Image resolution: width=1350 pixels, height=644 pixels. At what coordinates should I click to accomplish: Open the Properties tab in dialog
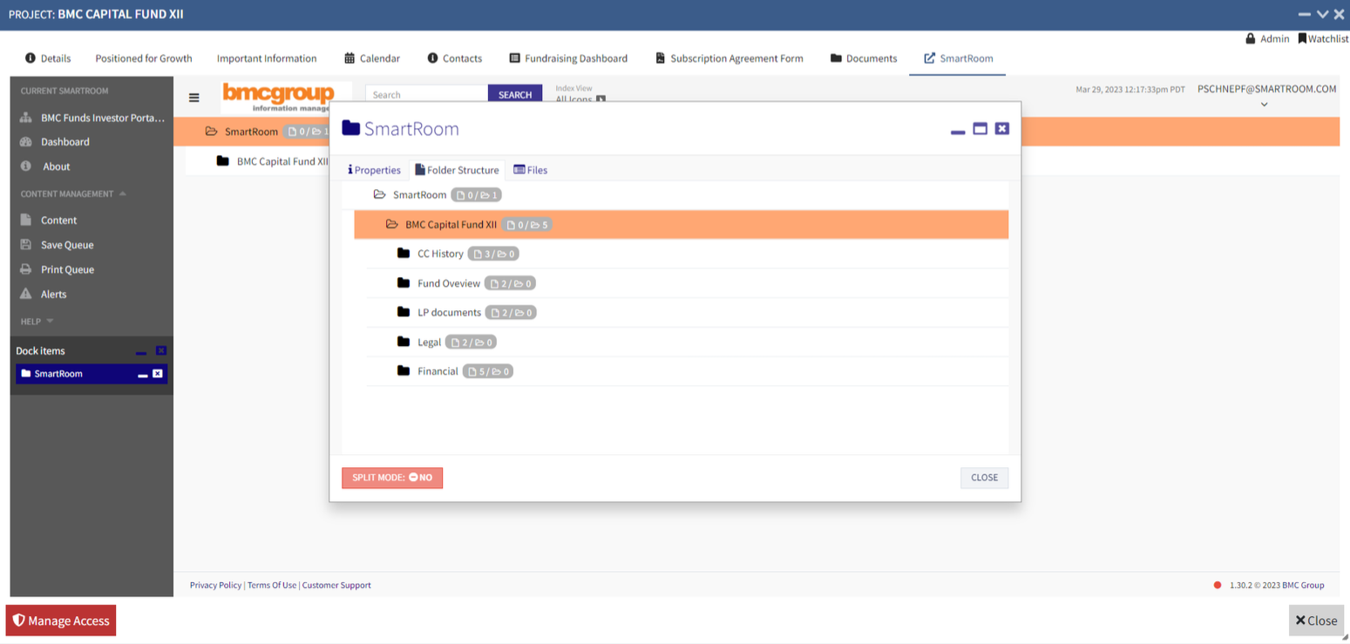click(x=375, y=170)
